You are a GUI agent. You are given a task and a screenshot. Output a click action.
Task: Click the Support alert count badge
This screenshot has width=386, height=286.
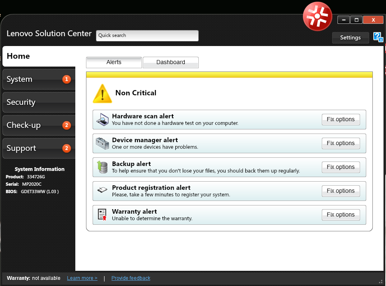(x=67, y=148)
